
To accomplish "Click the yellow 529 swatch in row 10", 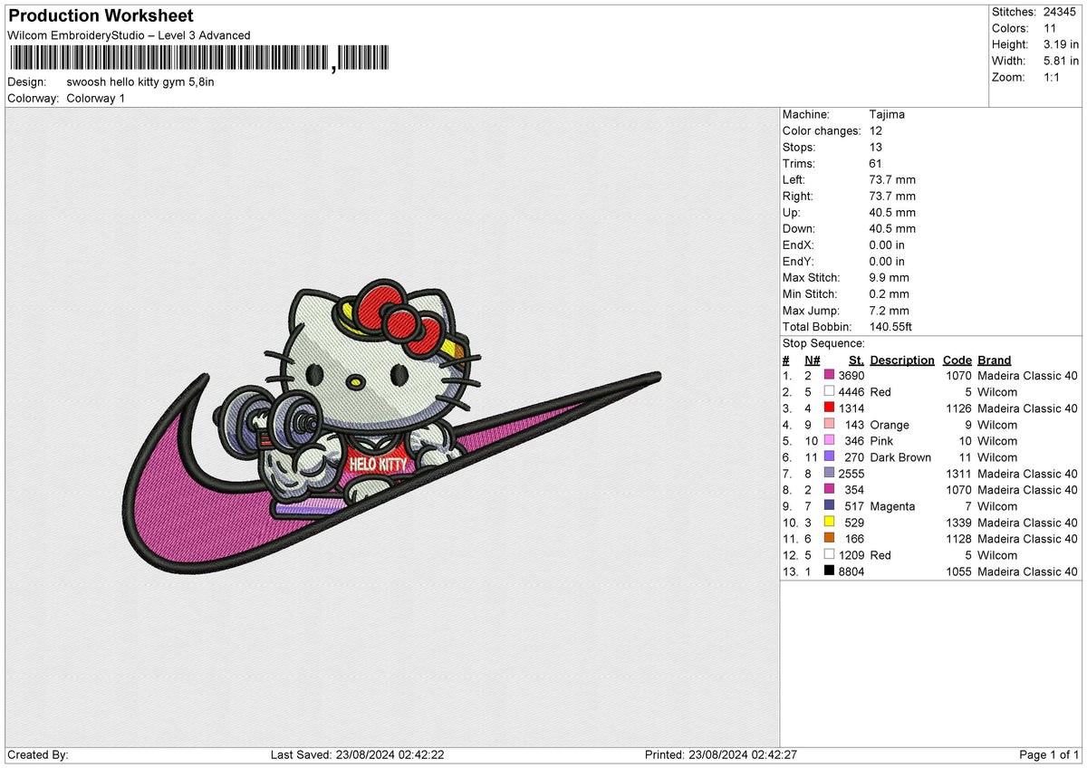I will click(830, 523).
